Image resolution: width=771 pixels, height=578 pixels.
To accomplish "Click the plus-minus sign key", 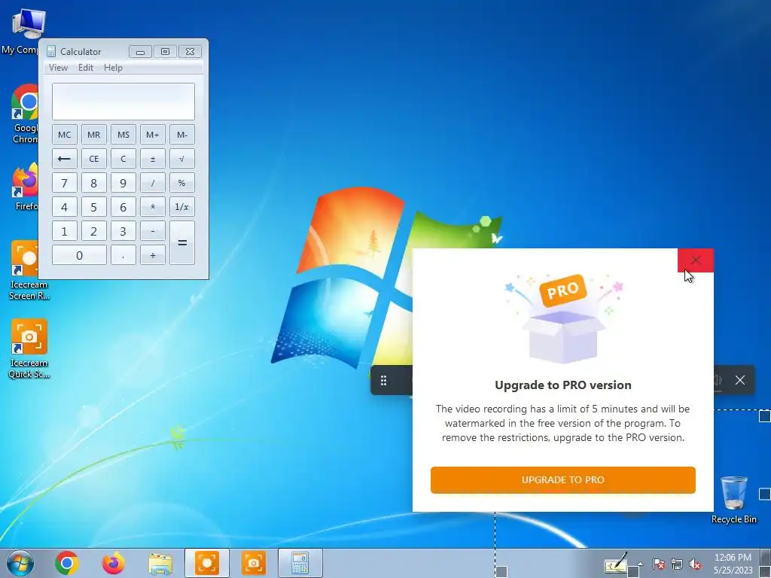I will coord(152,159).
